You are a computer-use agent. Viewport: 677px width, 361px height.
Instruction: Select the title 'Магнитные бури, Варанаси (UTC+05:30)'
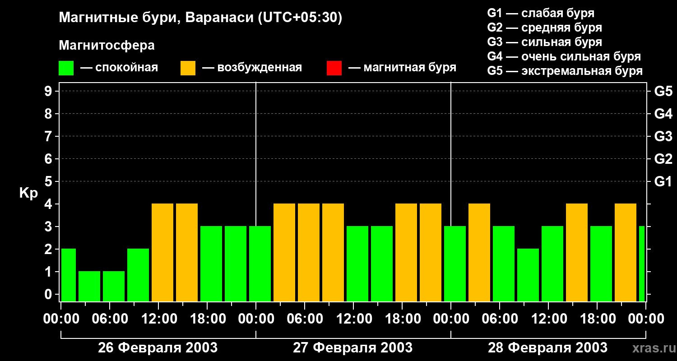(x=201, y=18)
